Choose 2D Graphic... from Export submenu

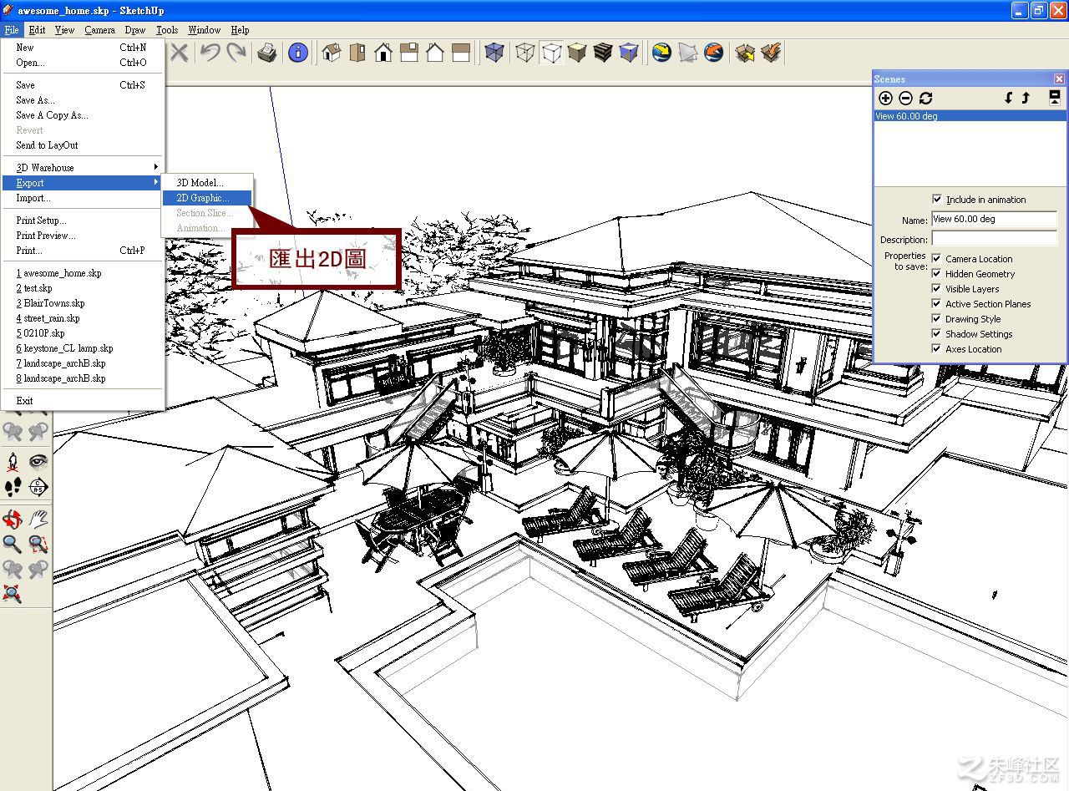(207, 198)
